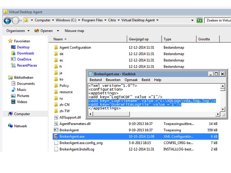Expand the dropdown arrow after Citrix breadcrumb
Screen dimensions: 231x173
click(119, 20)
